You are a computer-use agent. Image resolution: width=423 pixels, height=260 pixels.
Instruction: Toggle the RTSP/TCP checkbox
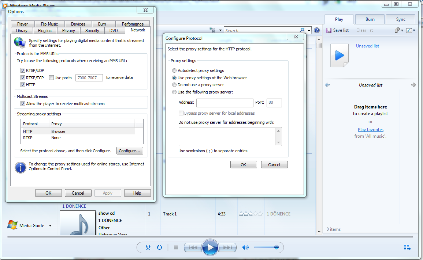coord(23,78)
